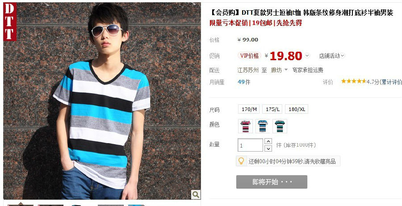Click the magnifier zoom icon on product photo
Viewport: 402px width, 206px height.
click(x=196, y=195)
